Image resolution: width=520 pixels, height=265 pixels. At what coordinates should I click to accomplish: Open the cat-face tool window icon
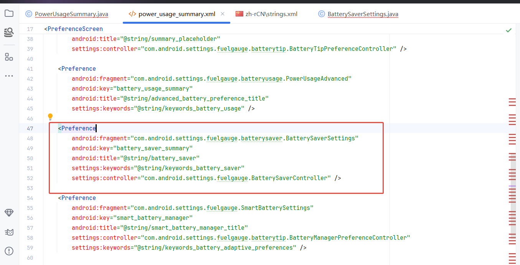tap(9, 232)
